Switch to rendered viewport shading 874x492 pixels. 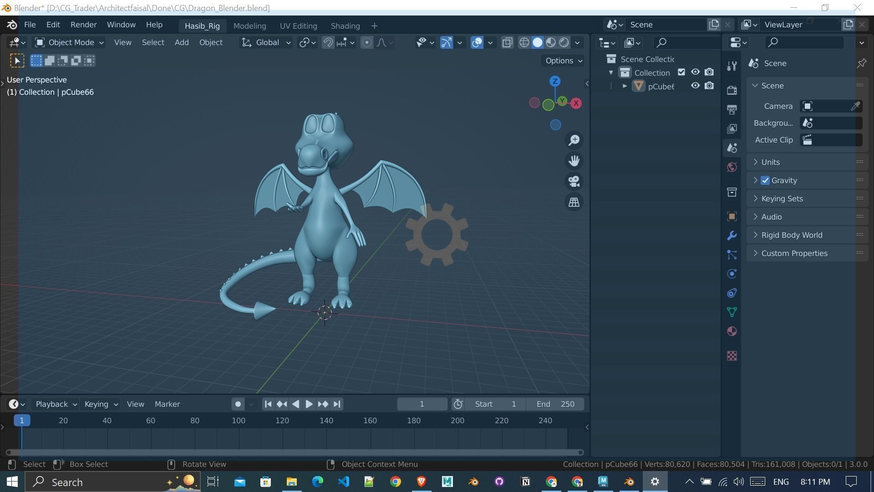point(564,43)
